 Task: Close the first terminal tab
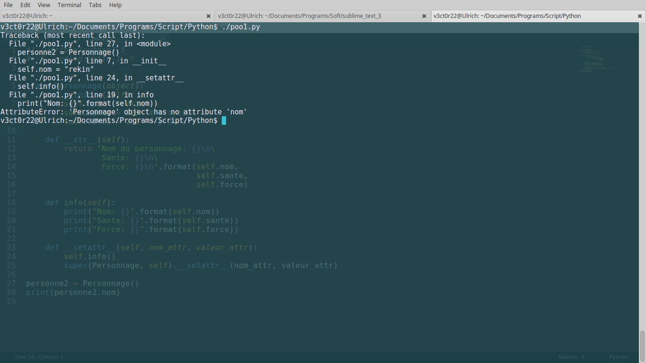pyautogui.click(x=209, y=16)
